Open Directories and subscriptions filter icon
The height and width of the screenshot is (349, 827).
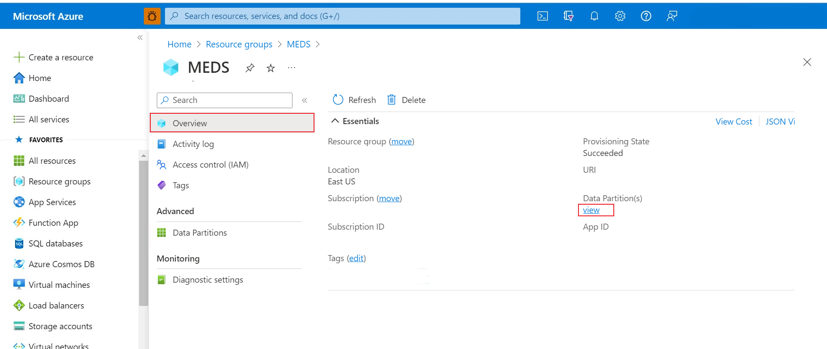(x=569, y=16)
